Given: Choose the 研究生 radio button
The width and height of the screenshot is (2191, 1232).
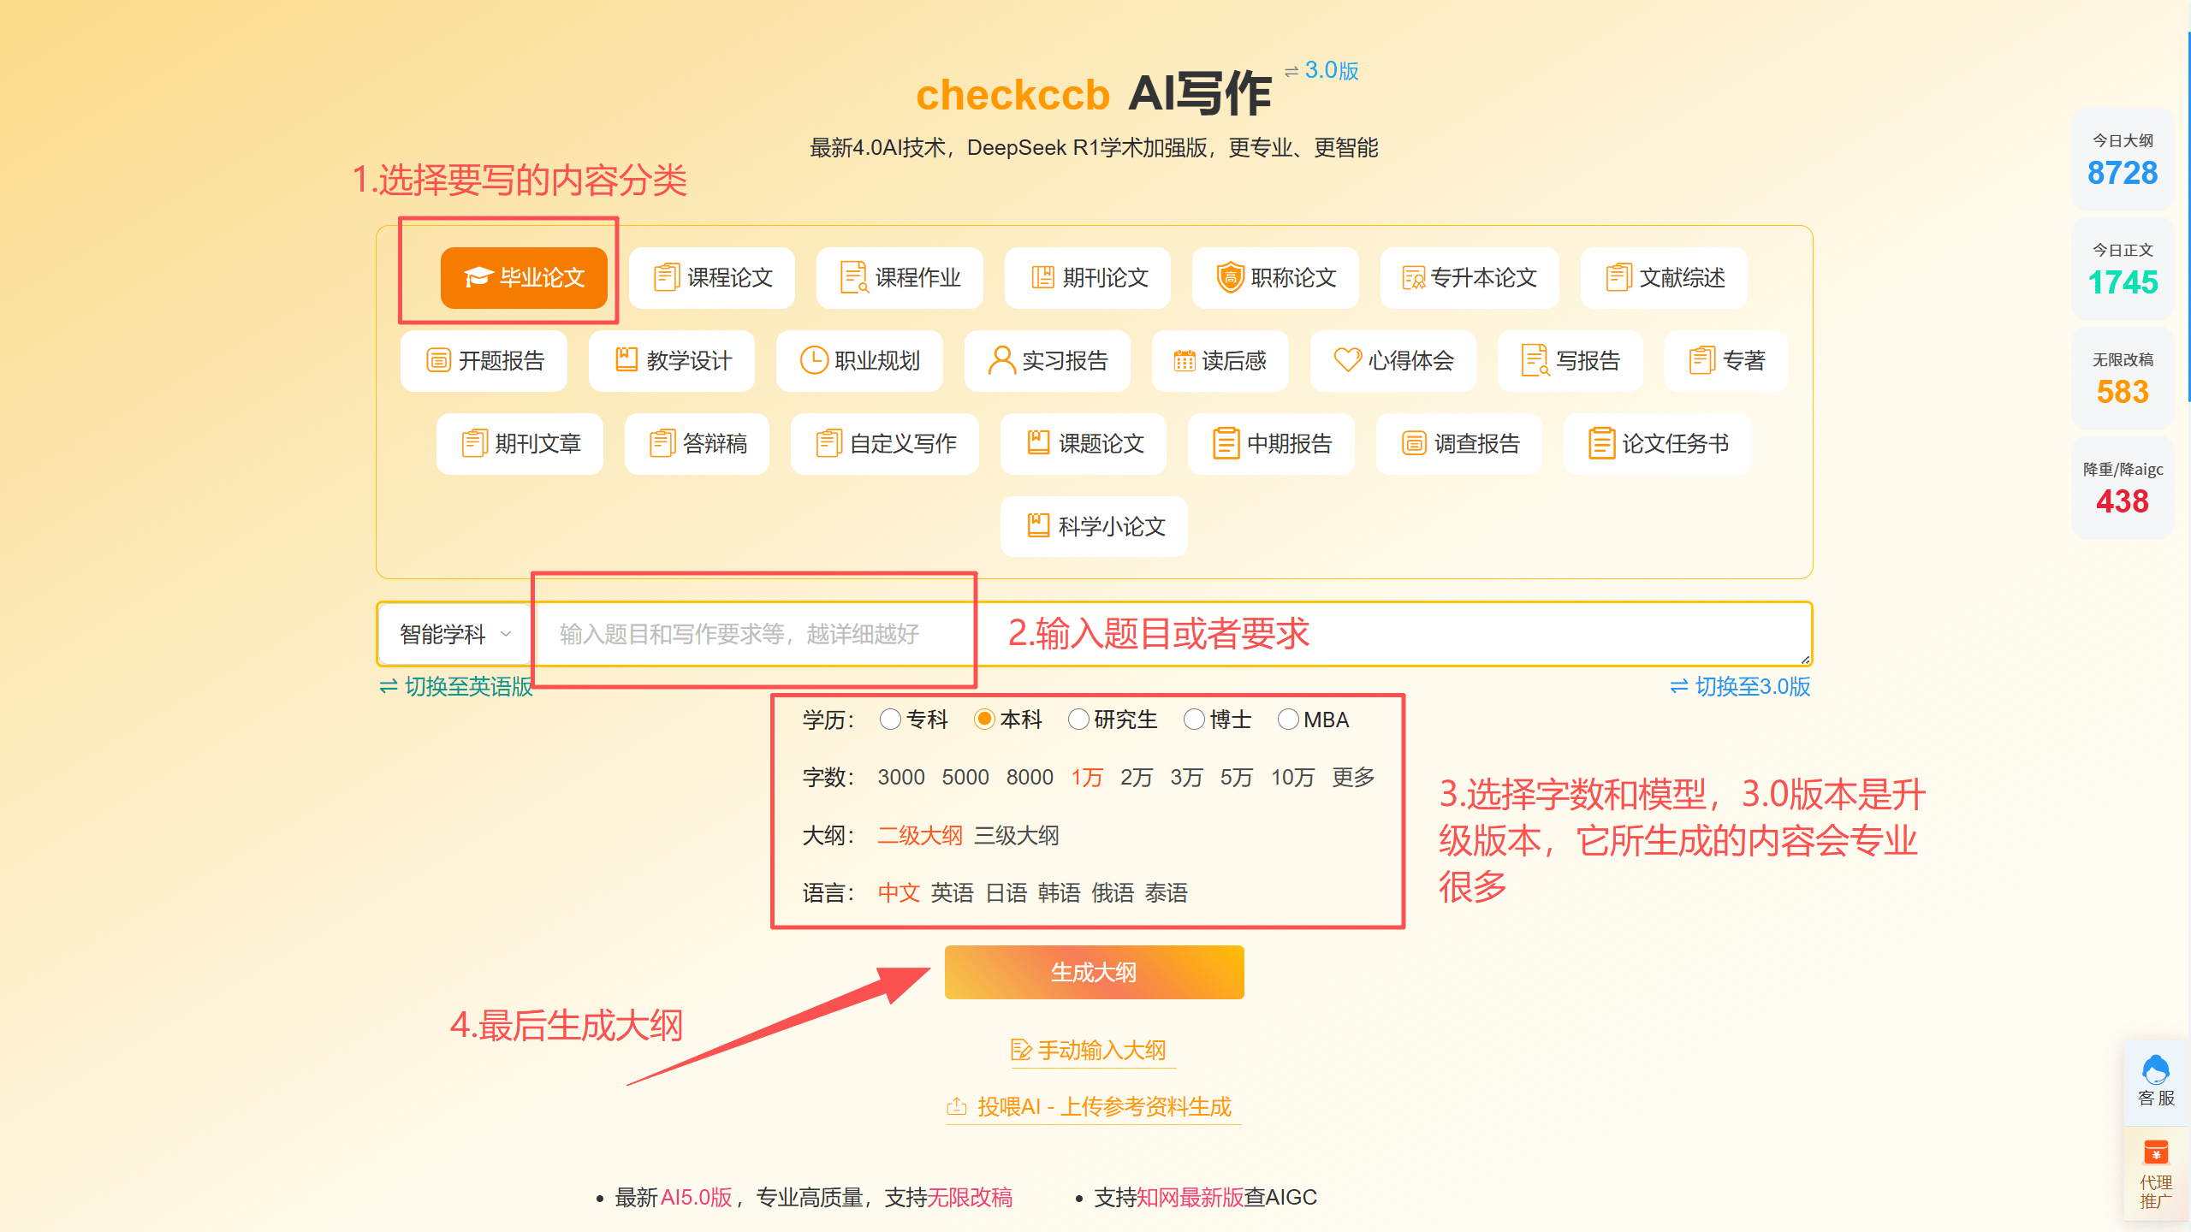Looking at the screenshot, I should pos(1078,720).
